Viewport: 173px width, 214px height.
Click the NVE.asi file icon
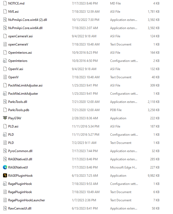click(x=5, y=11)
